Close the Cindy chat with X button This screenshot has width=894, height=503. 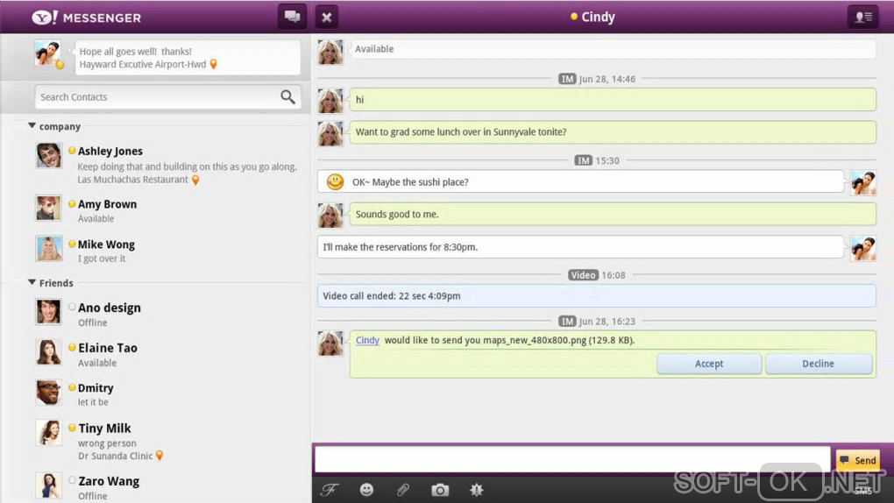[327, 18]
